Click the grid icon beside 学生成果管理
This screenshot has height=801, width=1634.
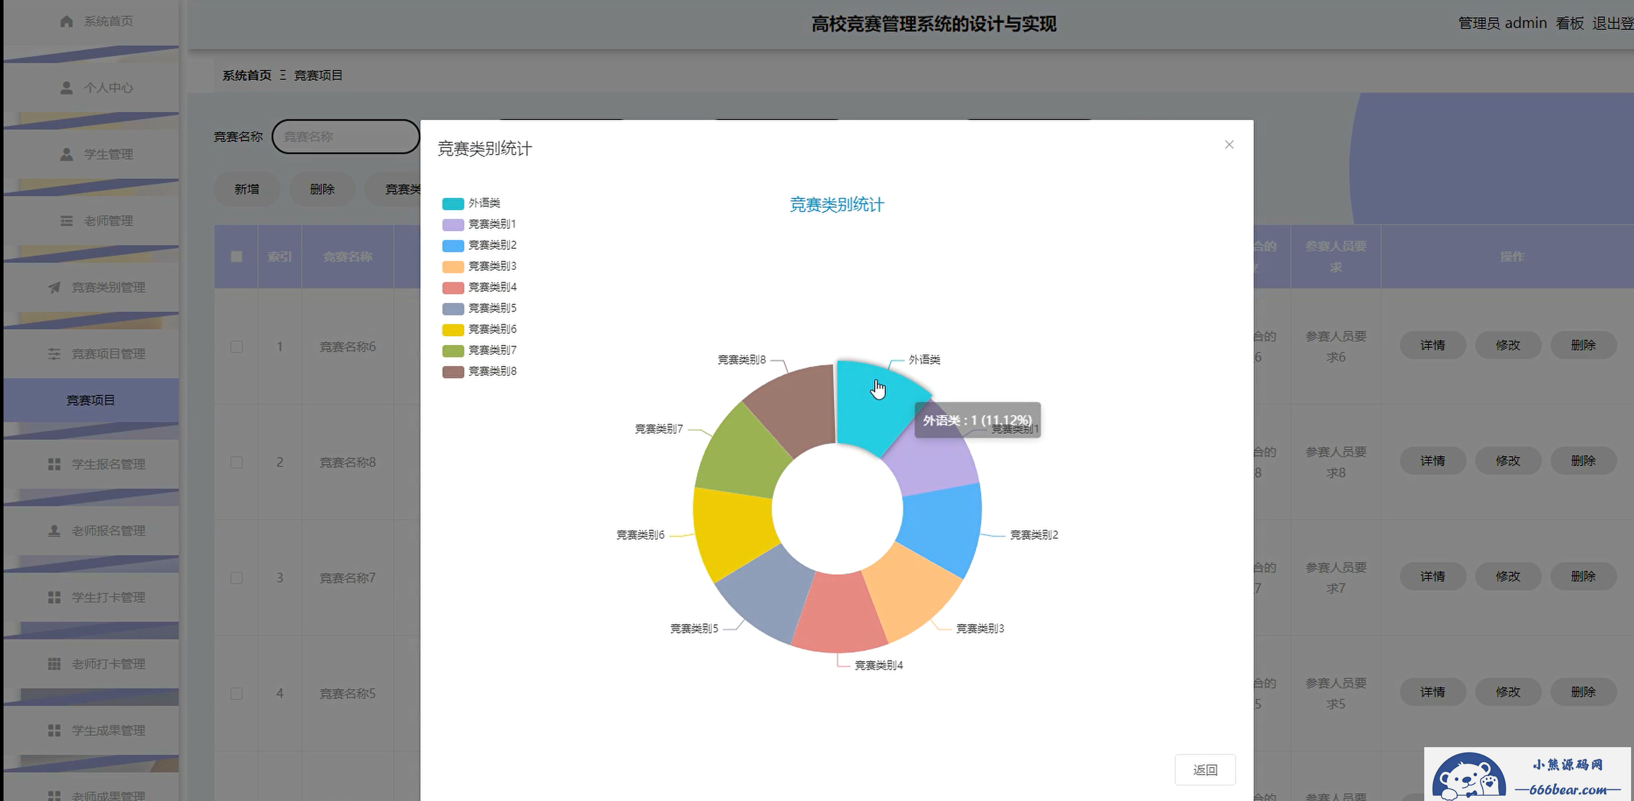coord(54,730)
